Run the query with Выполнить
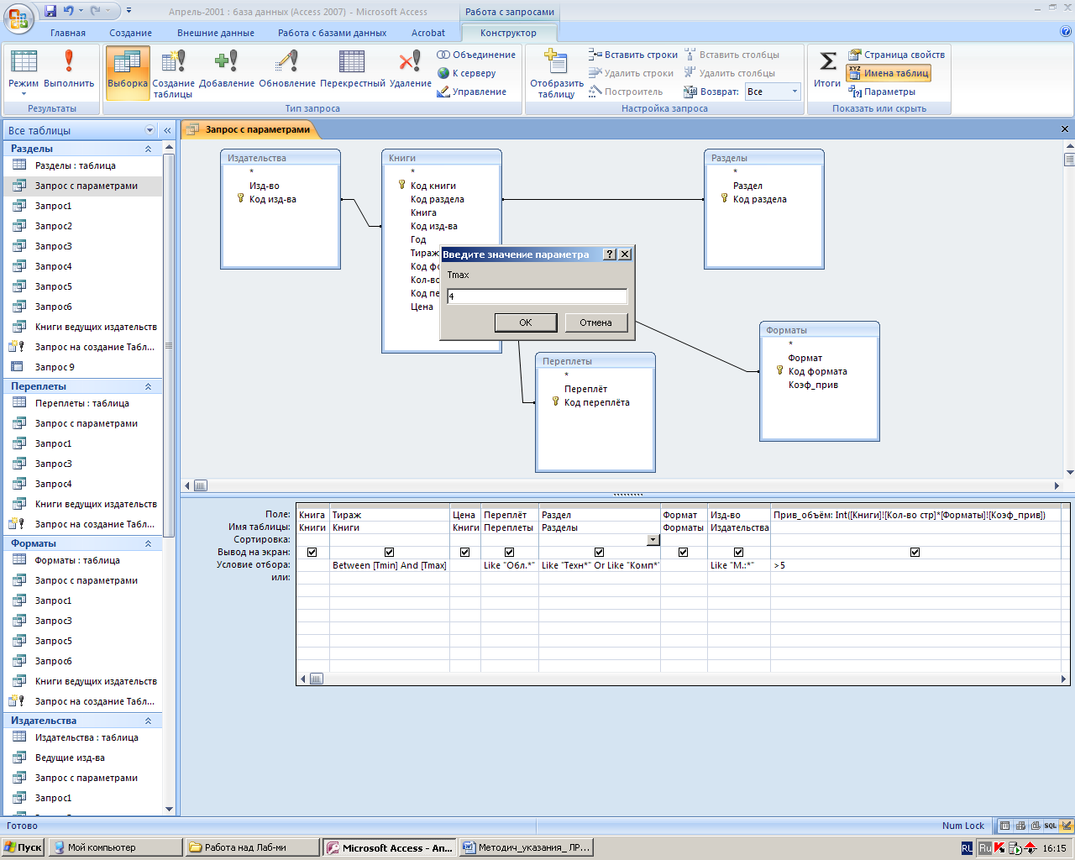This screenshot has width=1075, height=860. [x=69, y=69]
